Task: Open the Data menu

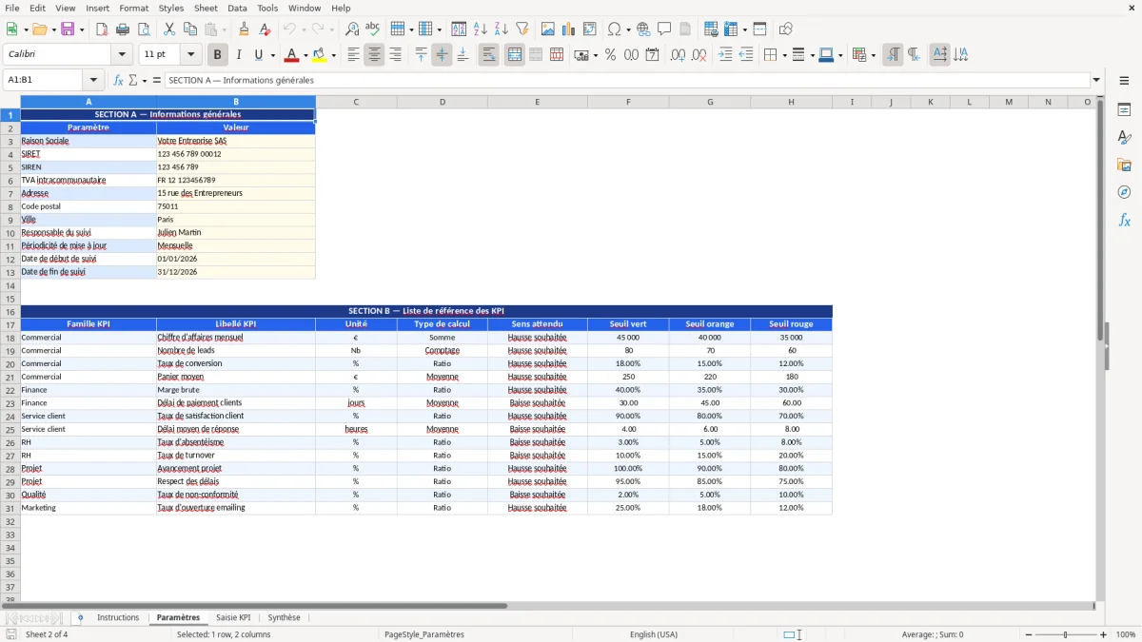Action: 237,8
